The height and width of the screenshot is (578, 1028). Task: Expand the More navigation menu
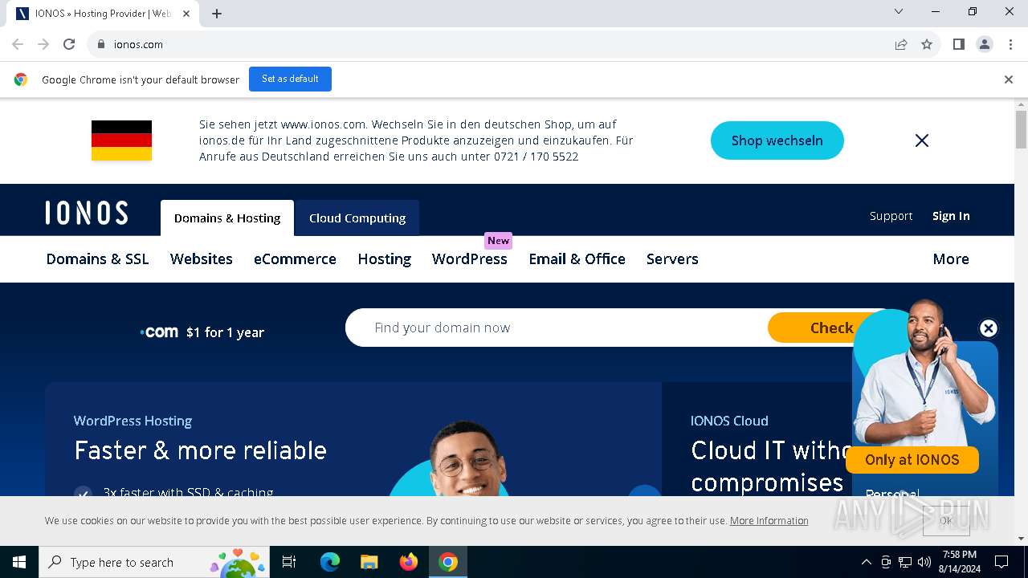tap(951, 259)
